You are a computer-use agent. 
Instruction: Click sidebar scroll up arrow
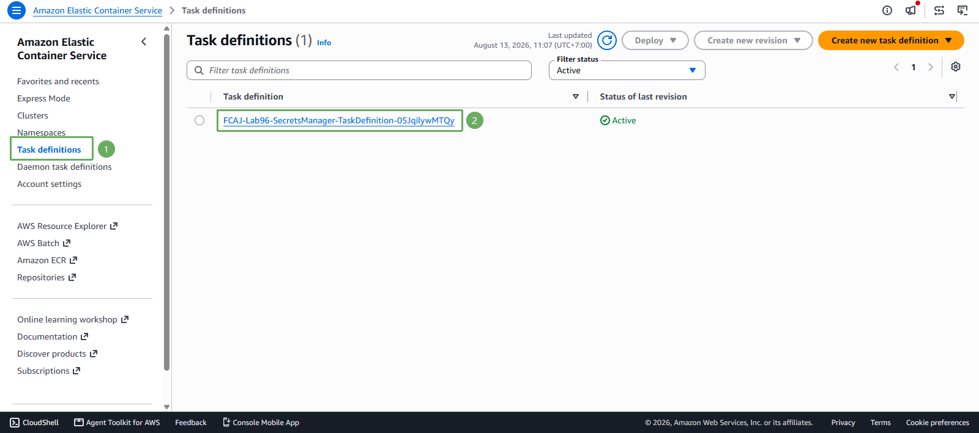[166, 28]
